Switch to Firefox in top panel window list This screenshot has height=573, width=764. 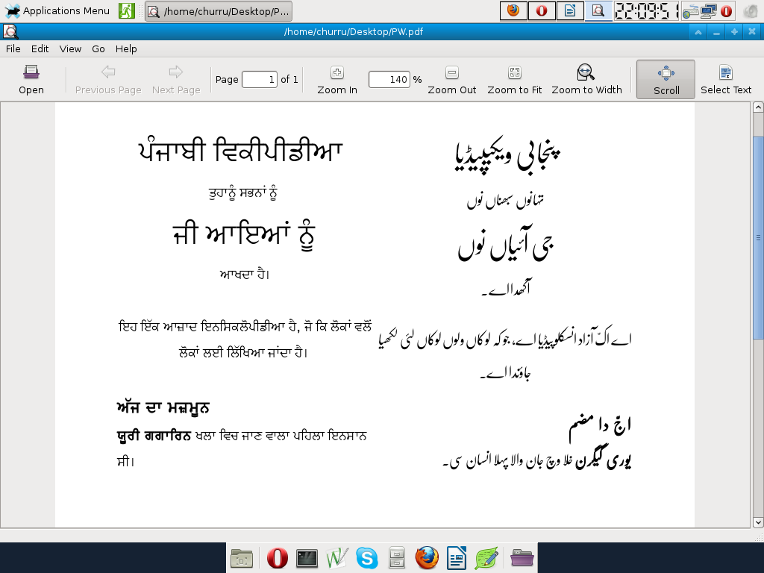(513, 10)
